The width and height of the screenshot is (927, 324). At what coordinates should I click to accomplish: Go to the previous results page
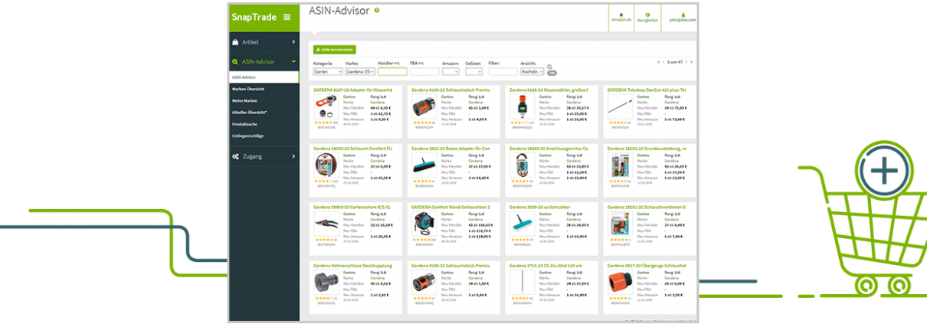(663, 61)
